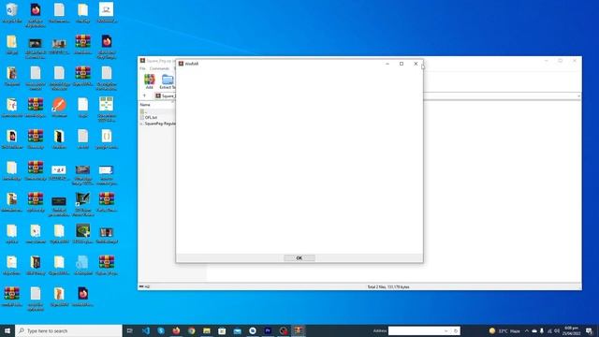Image resolution: width=599 pixels, height=337 pixels.
Task: Maximize the blank WinRAR dialog
Action: [402, 64]
